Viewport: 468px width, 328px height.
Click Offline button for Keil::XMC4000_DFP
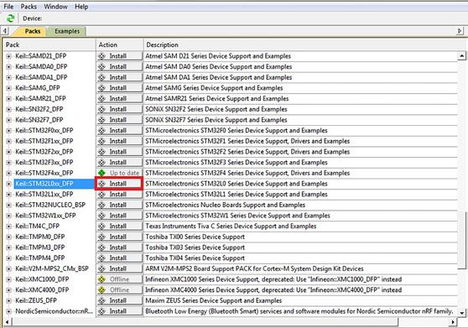pyautogui.click(x=119, y=290)
